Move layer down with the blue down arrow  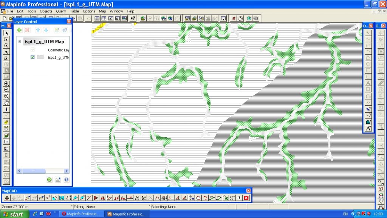(x=46, y=30)
